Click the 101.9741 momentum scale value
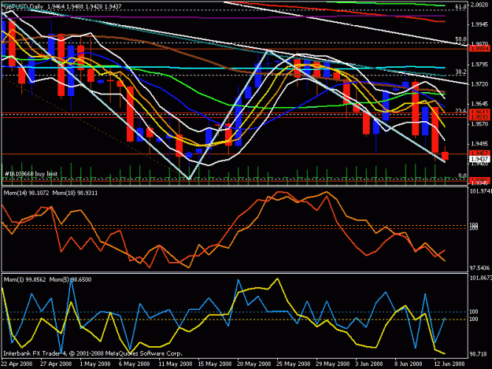492x369 pixels. [x=480, y=191]
